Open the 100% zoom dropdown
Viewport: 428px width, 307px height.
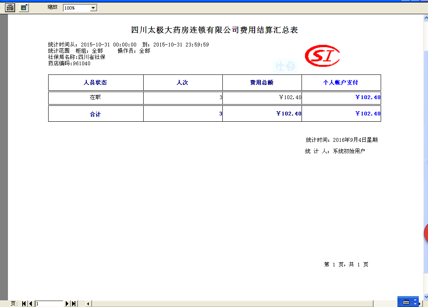coord(93,8)
